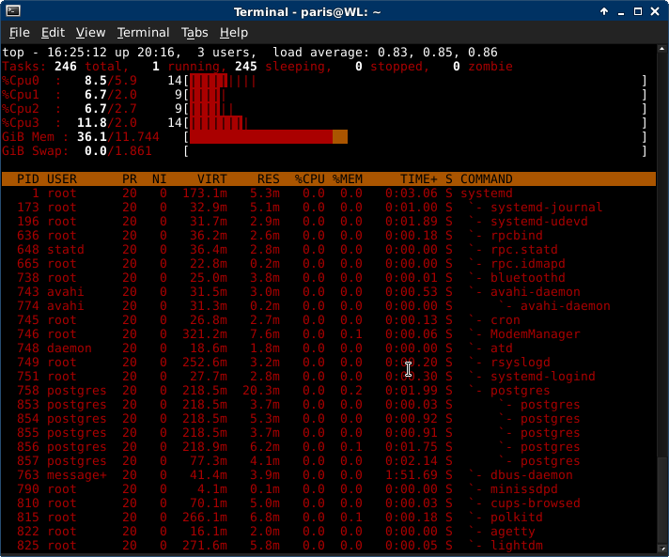The width and height of the screenshot is (669, 557).
Task: Click the cups-browsed command
Action: 535,503
